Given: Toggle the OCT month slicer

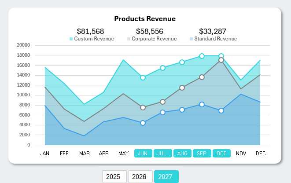Looking at the screenshot, I should pyautogui.click(x=221, y=154).
